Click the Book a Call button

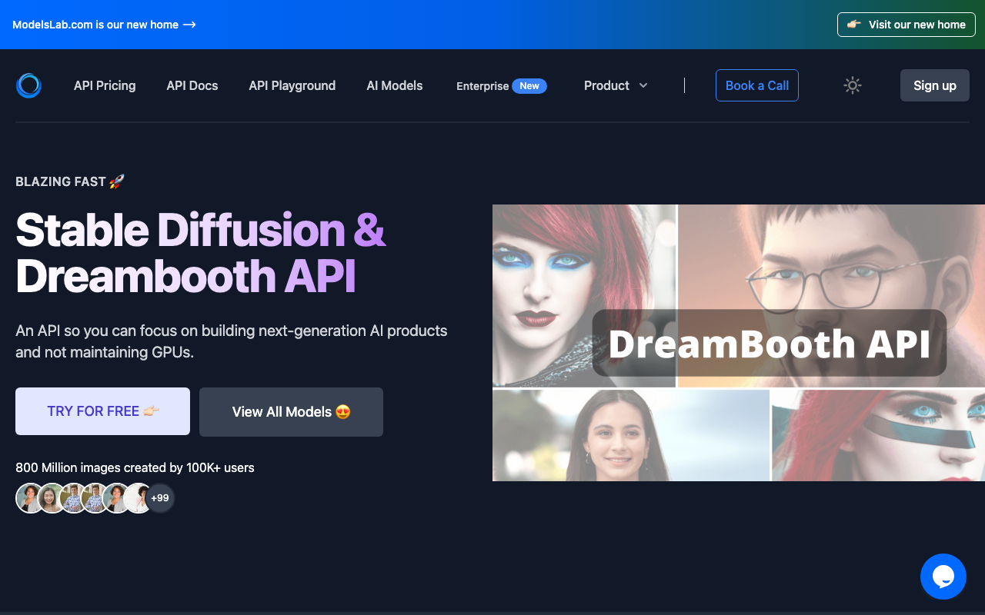click(x=757, y=85)
